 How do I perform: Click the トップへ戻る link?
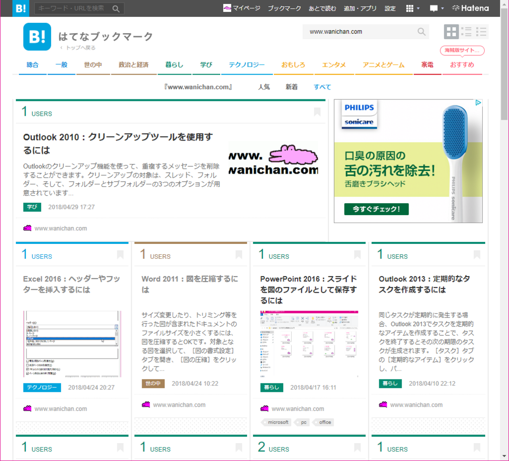pyautogui.click(x=78, y=48)
